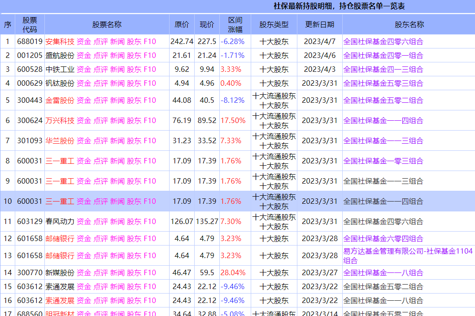Open 三一重工 link in row 8
Image resolution: width=475 pixels, height=316 pixels.
[60, 161]
